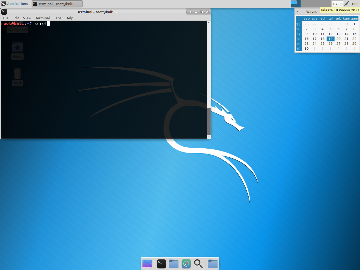Open the Edit menu
Image resolution: width=360 pixels, height=270 pixels.
click(x=16, y=18)
